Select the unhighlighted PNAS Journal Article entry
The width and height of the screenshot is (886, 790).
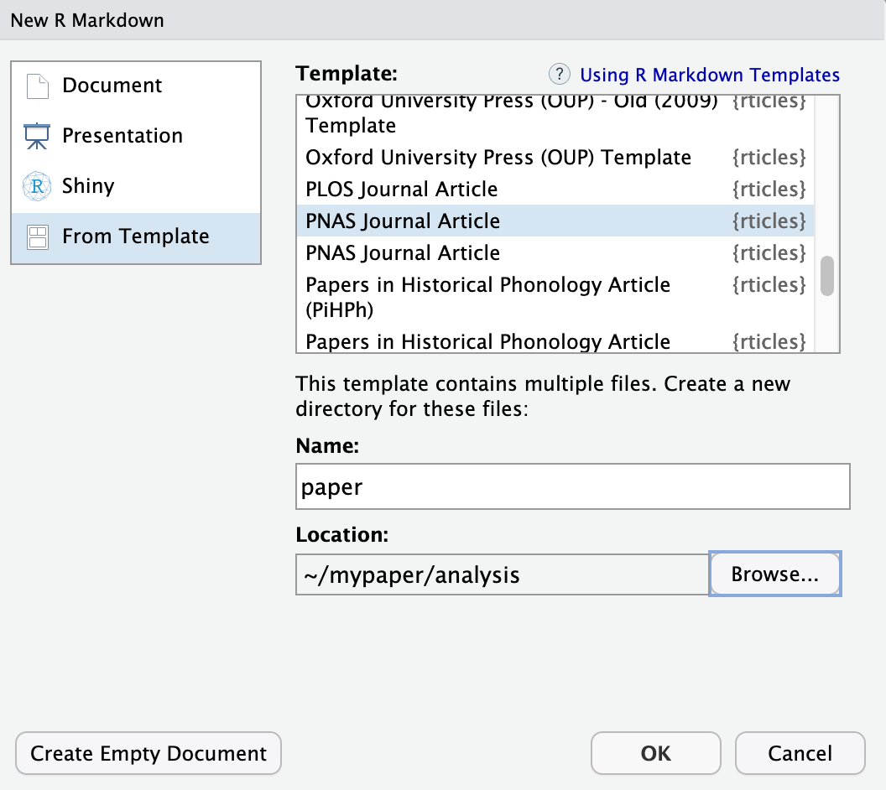click(x=403, y=253)
